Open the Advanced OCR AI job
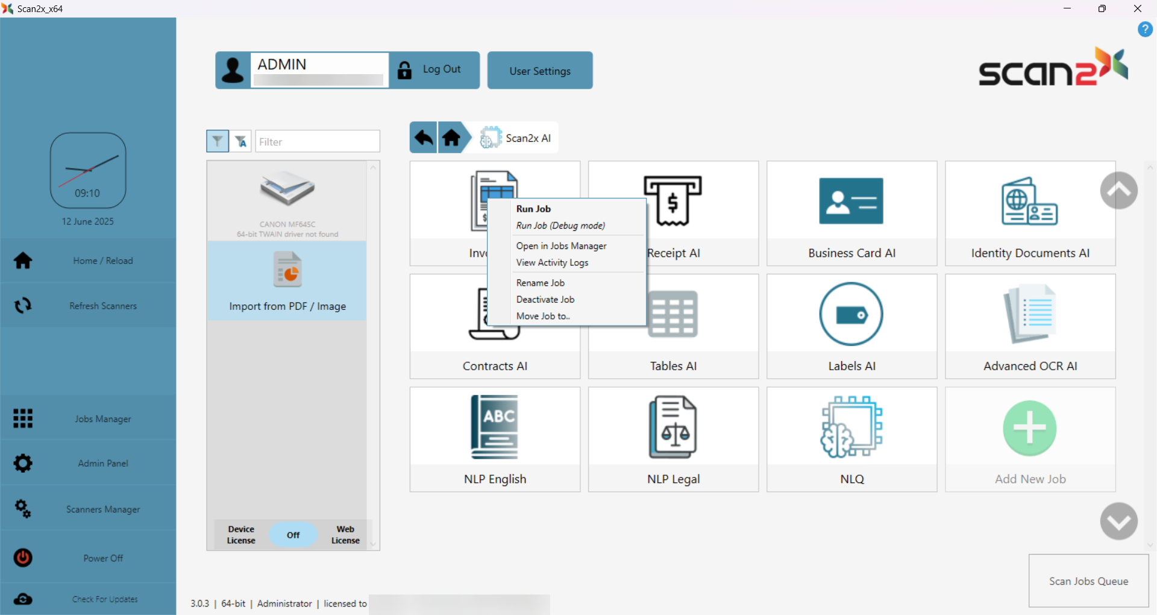The height and width of the screenshot is (615, 1157). click(1029, 326)
